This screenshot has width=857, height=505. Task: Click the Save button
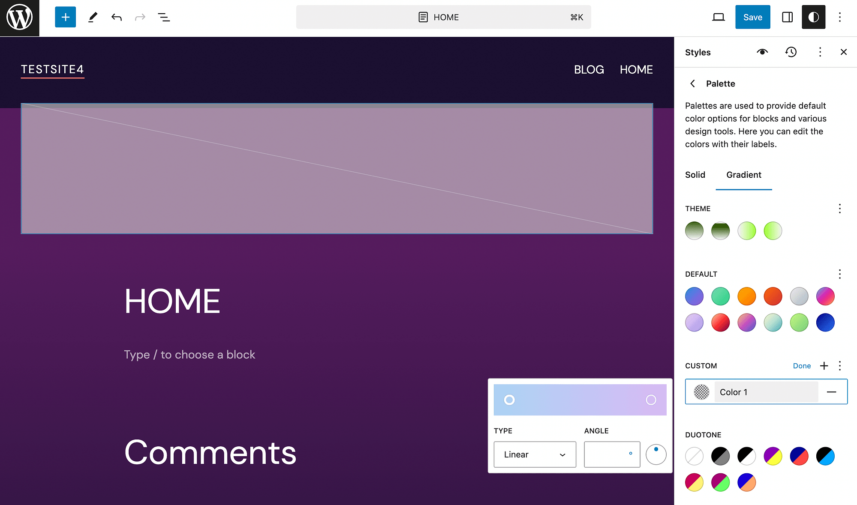[752, 17]
